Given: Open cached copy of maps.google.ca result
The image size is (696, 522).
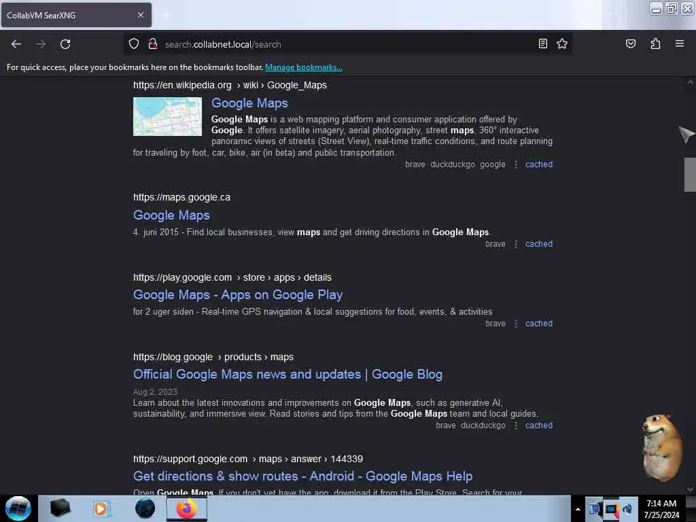Looking at the screenshot, I should point(539,244).
